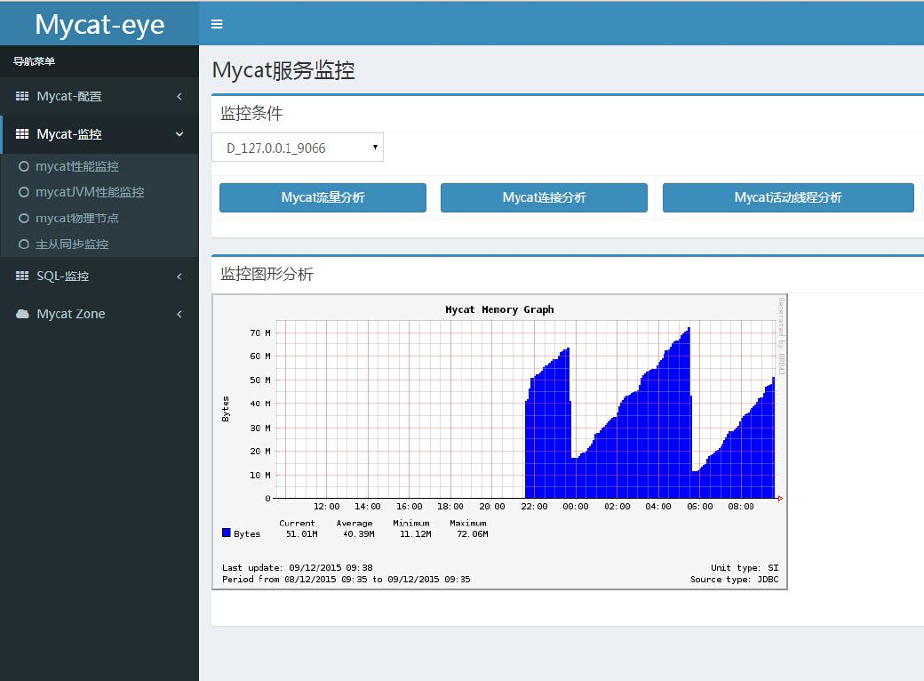The image size is (924, 681).
Task: Click the cloud icon beside Mycat Zone
Action: (x=22, y=314)
